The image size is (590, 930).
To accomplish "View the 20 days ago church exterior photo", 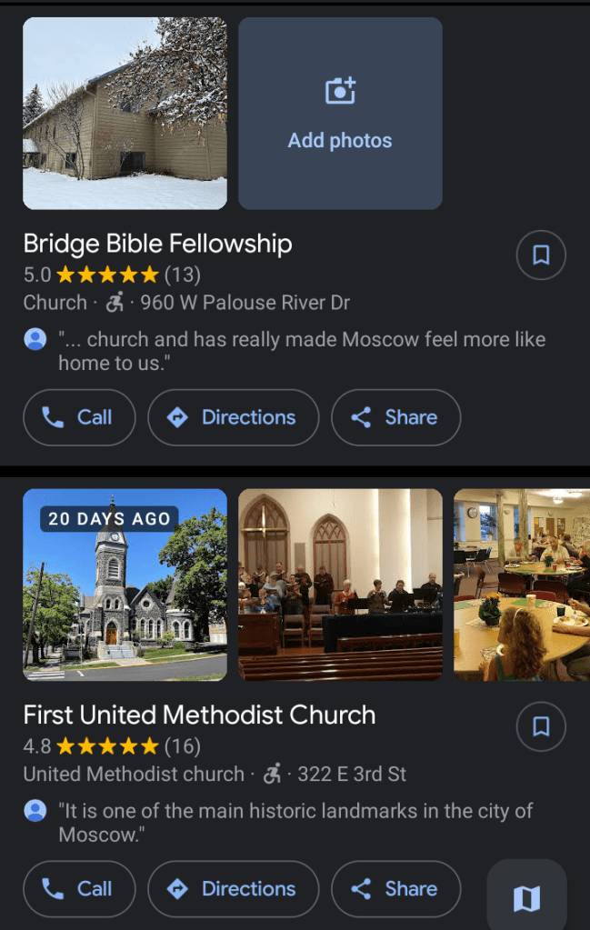I will click(125, 585).
